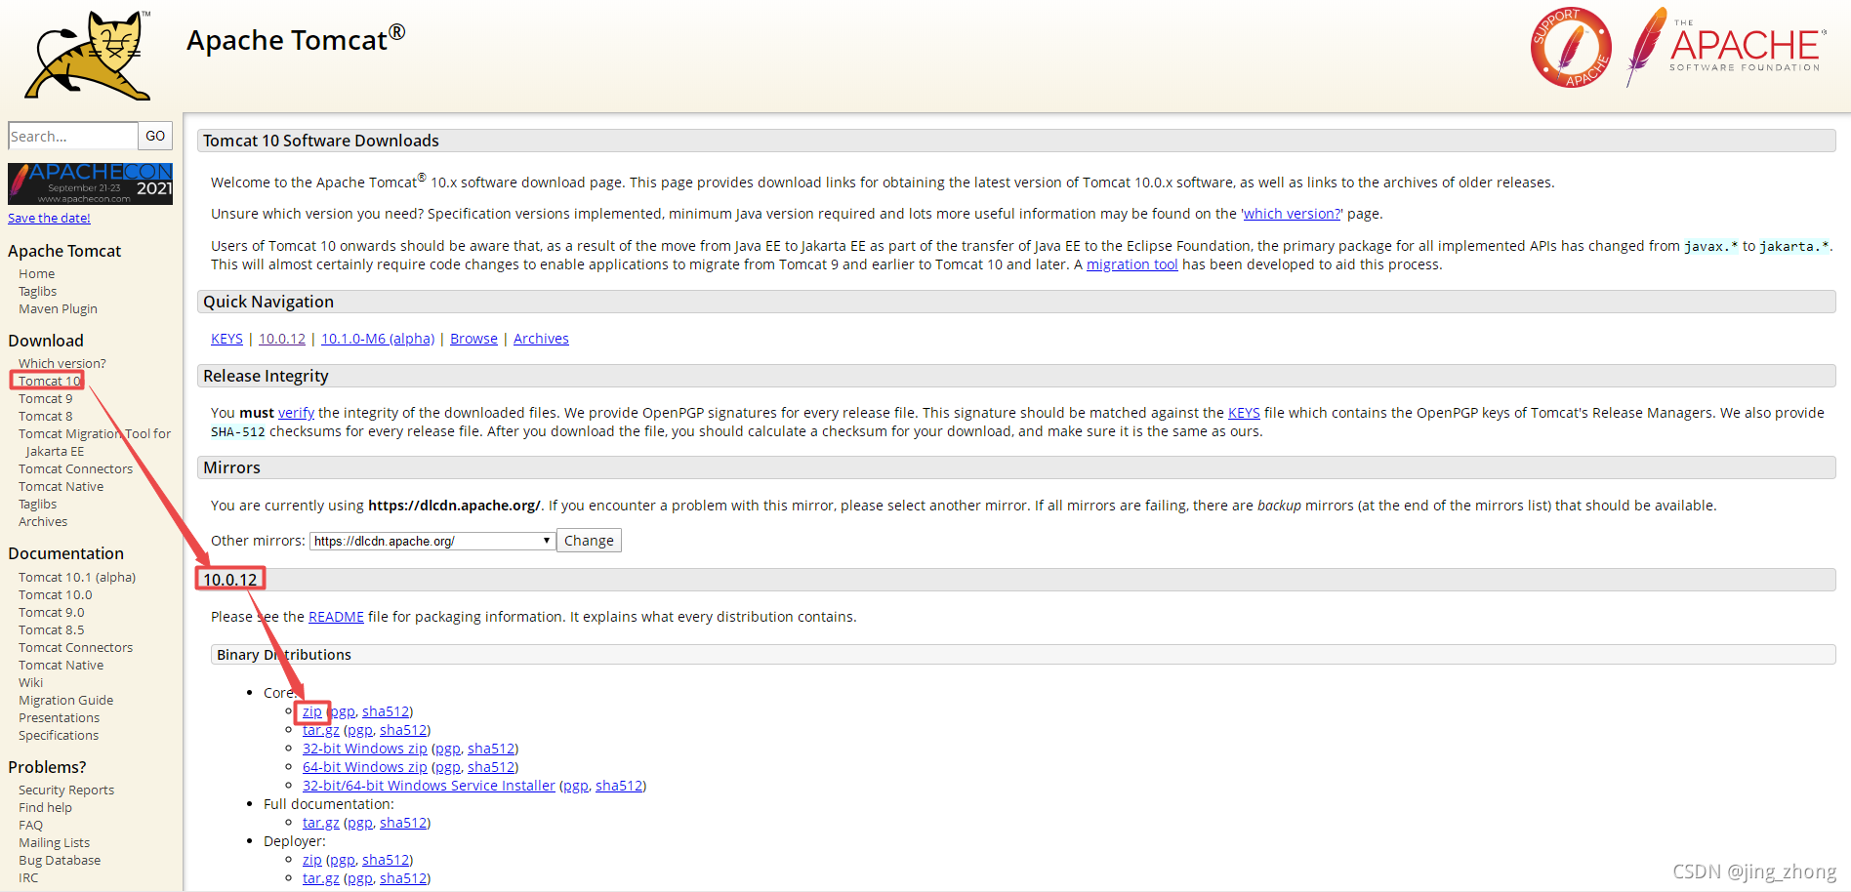Screen dimensions: 1851x892
Task: Open sha512 for the Core zip
Action: click(386, 711)
